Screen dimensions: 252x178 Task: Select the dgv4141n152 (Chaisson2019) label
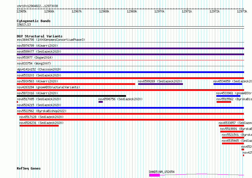(39, 69)
